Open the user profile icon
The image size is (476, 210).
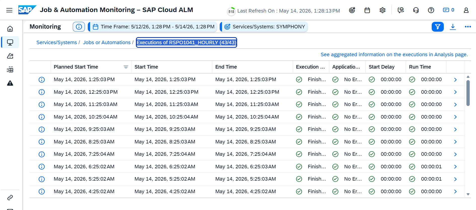pos(466,10)
